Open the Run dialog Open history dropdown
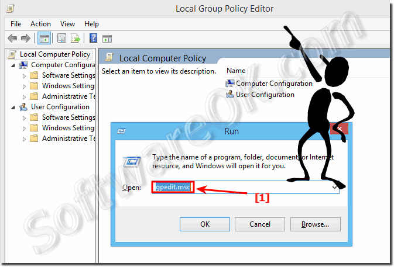The image size is (394, 267). click(x=334, y=188)
